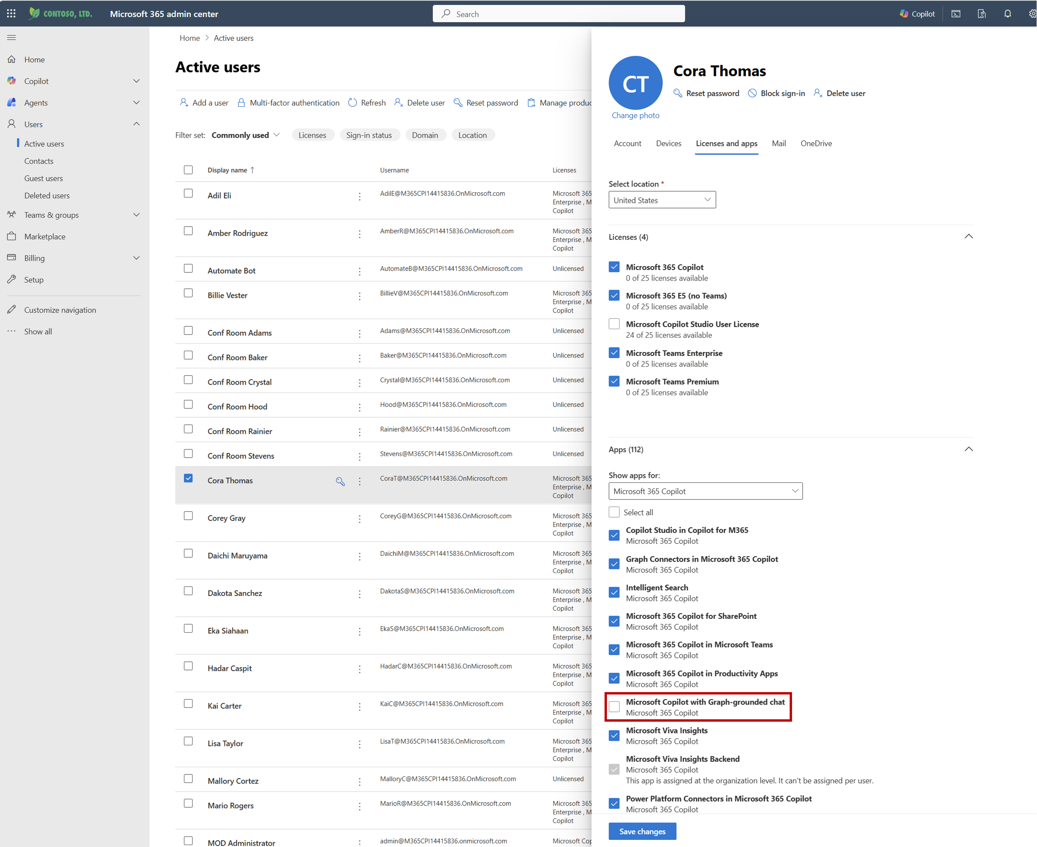Uncheck the Microsoft Viva Insights app
This screenshot has height=847, width=1037.
[x=614, y=735]
